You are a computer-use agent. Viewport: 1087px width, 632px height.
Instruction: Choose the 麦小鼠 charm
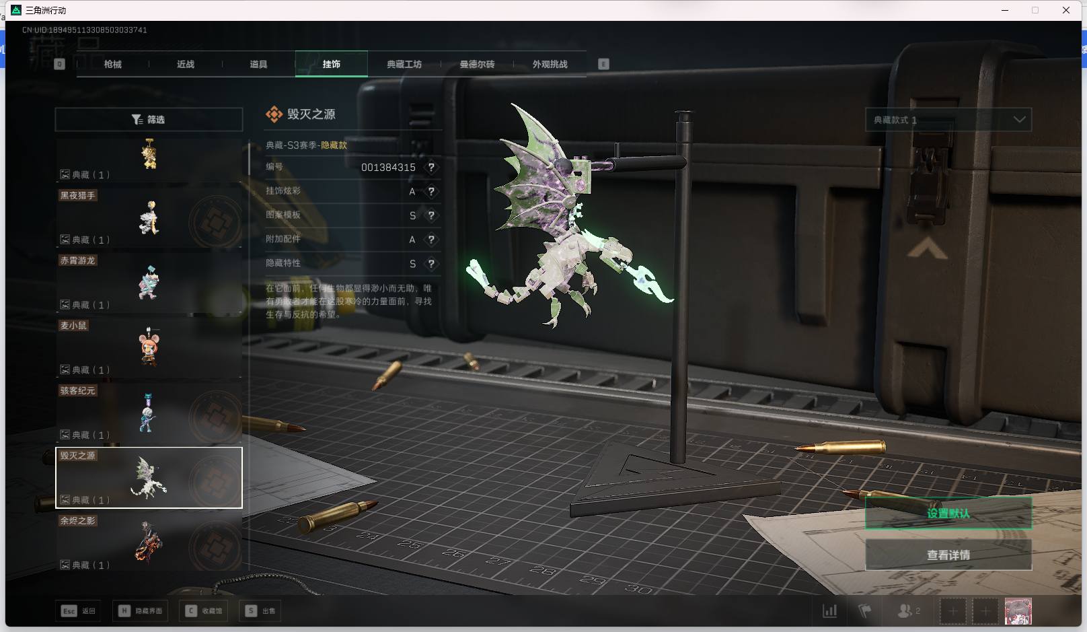pyautogui.click(x=149, y=348)
